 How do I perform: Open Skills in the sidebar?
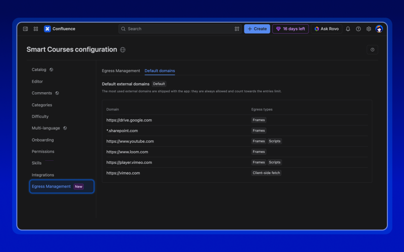coord(36,163)
